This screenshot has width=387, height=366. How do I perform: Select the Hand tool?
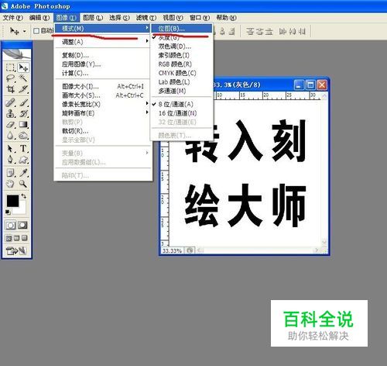coord(11,184)
